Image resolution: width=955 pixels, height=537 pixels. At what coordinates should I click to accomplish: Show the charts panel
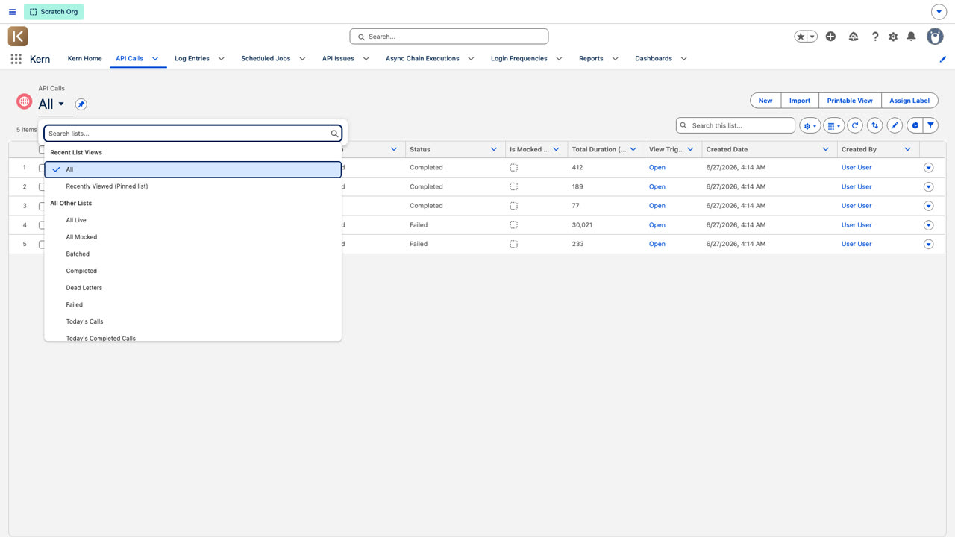[x=915, y=125]
